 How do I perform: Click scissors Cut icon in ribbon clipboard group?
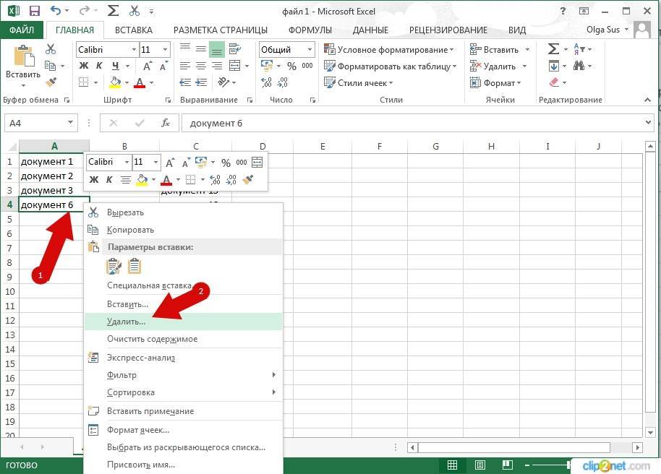pos(51,49)
